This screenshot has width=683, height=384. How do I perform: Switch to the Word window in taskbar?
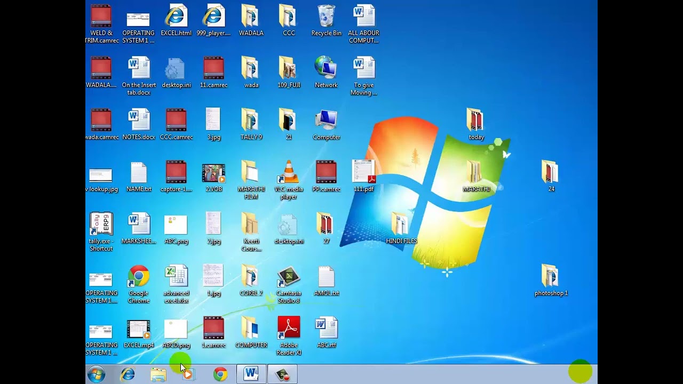(x=251, y=374)
